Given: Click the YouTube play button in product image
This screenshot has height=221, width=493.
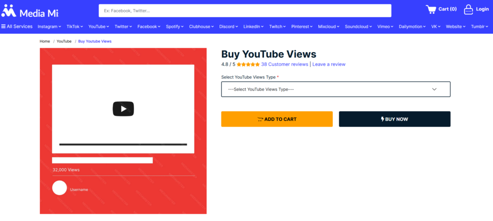Looking at the screenshot, I should click(123, 109).
